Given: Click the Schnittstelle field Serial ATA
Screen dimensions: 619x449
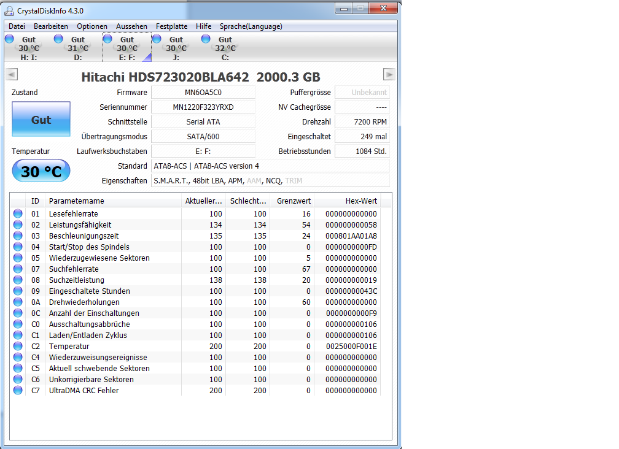Looking at the screenshot, I should [203, 122].
